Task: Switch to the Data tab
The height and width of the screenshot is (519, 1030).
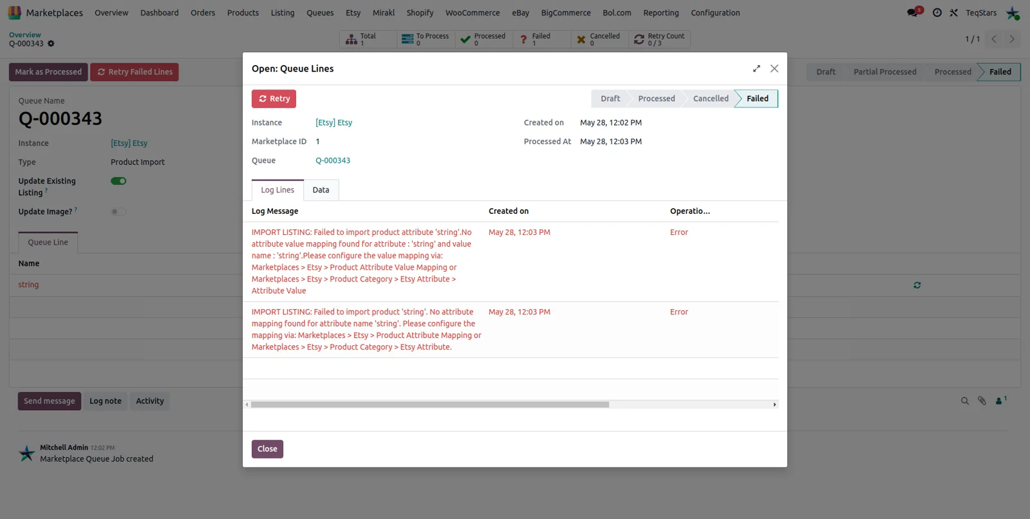Action: 321,190
